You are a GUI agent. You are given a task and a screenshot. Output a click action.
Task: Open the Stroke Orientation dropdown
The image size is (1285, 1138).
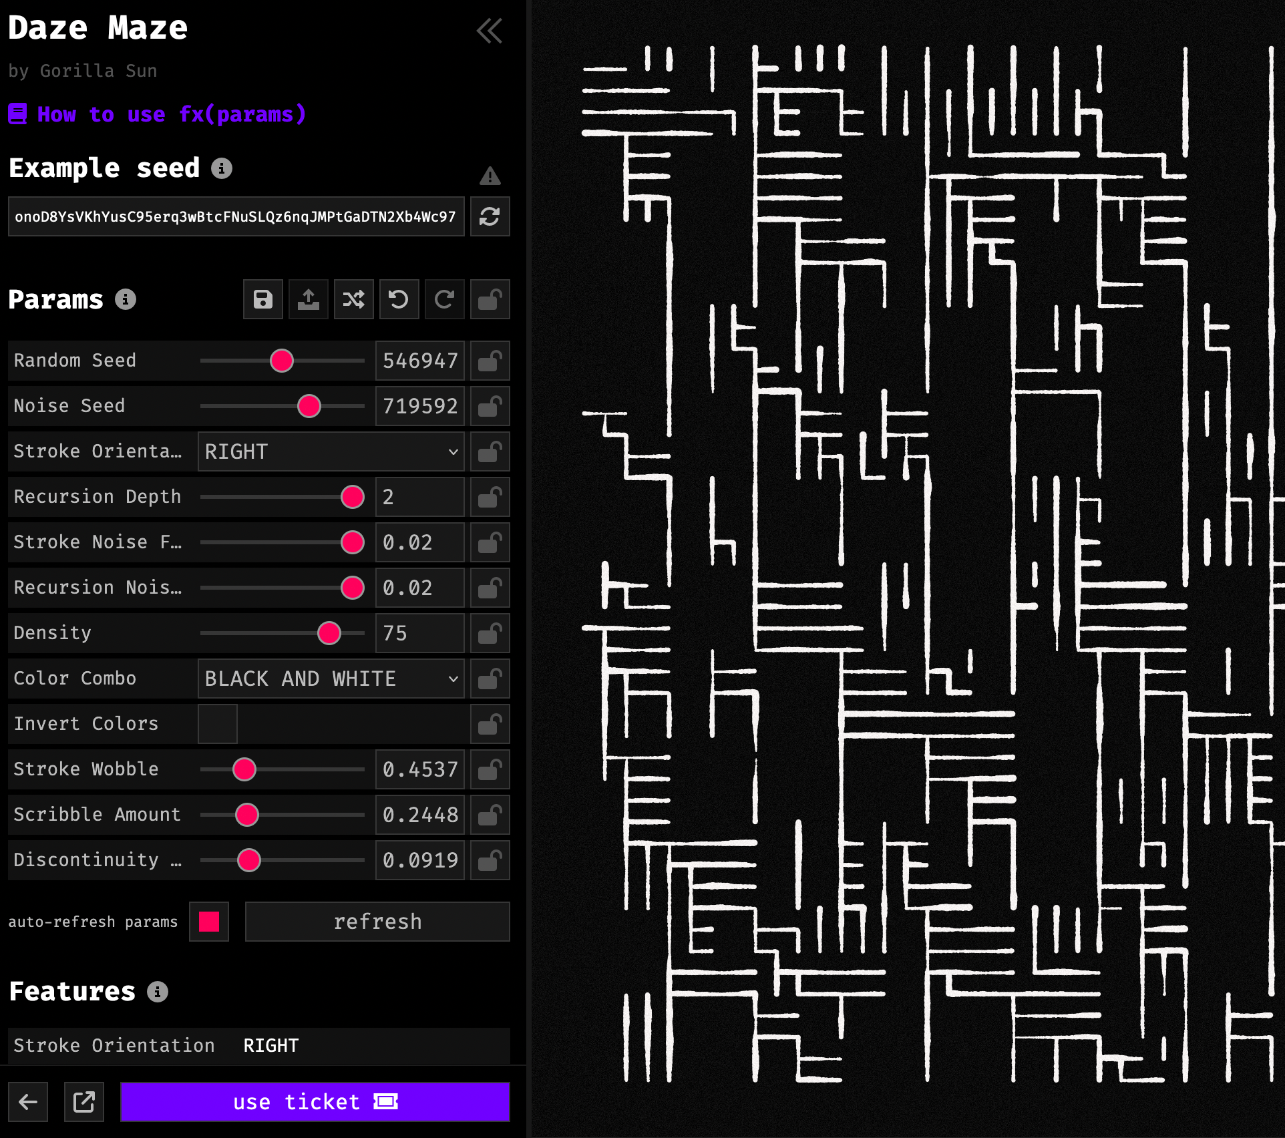331,451
